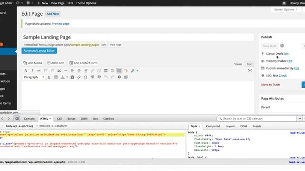Insert a numbered list
This screenshot has width=305, height=171.
coord(52,71)
